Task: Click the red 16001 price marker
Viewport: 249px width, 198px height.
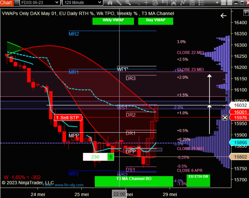Action: (x=239, y=112)
